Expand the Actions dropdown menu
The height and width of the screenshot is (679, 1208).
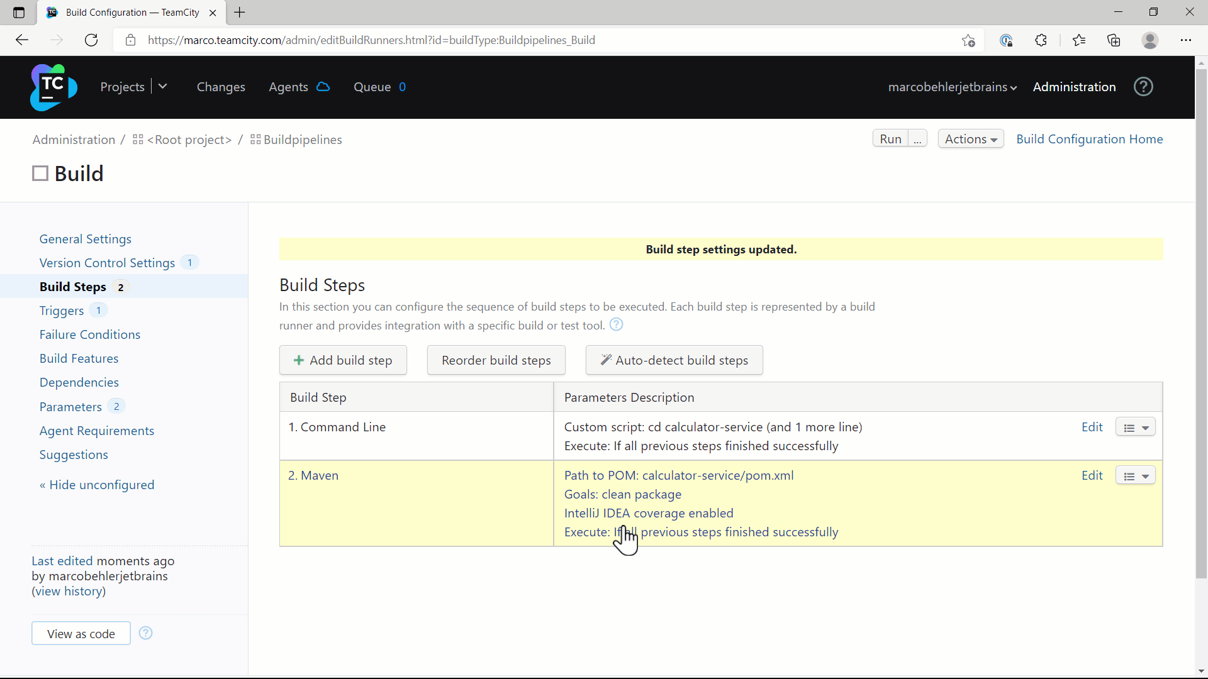pyautogui.click(x=970, y=138)
